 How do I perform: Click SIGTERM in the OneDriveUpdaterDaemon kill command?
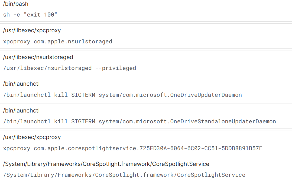coord(83,95)
